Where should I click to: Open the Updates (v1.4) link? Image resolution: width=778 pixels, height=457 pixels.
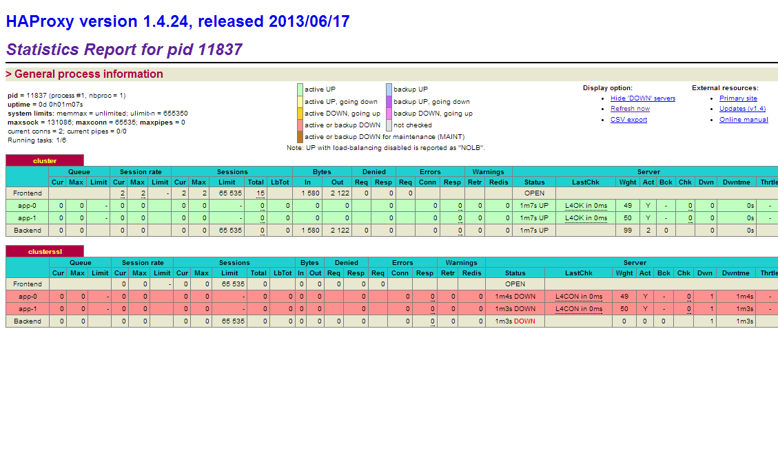(742, 109)
